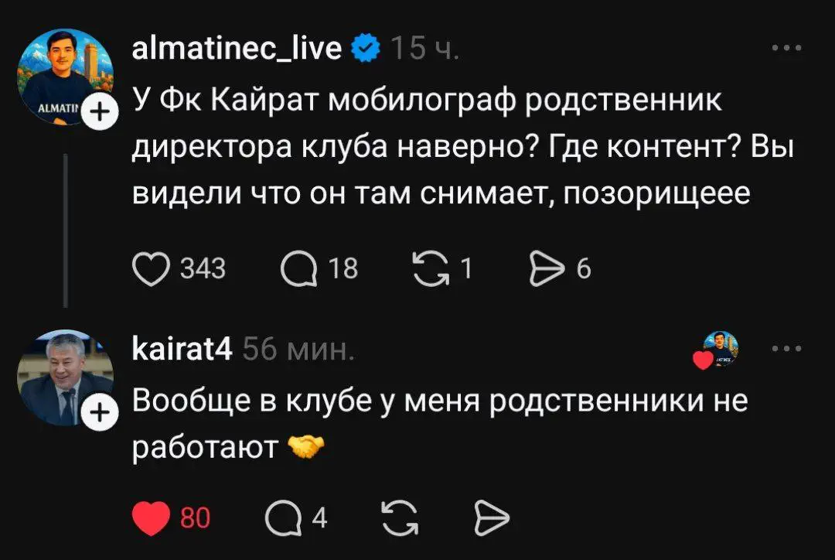
Task: Follow almatinec_live with plus badge
Action: click(x=100, y=112)
